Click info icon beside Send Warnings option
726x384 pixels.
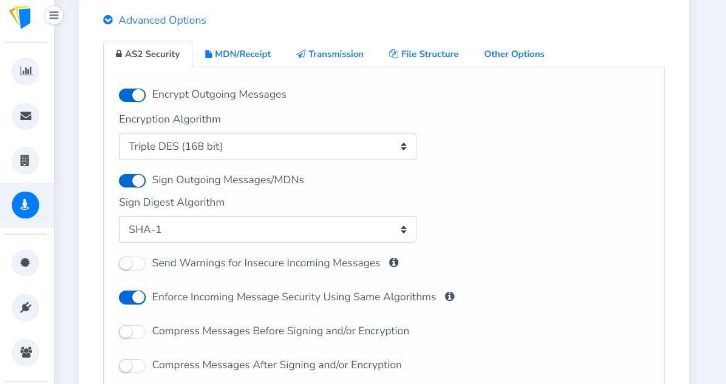(x=393, y=263)
